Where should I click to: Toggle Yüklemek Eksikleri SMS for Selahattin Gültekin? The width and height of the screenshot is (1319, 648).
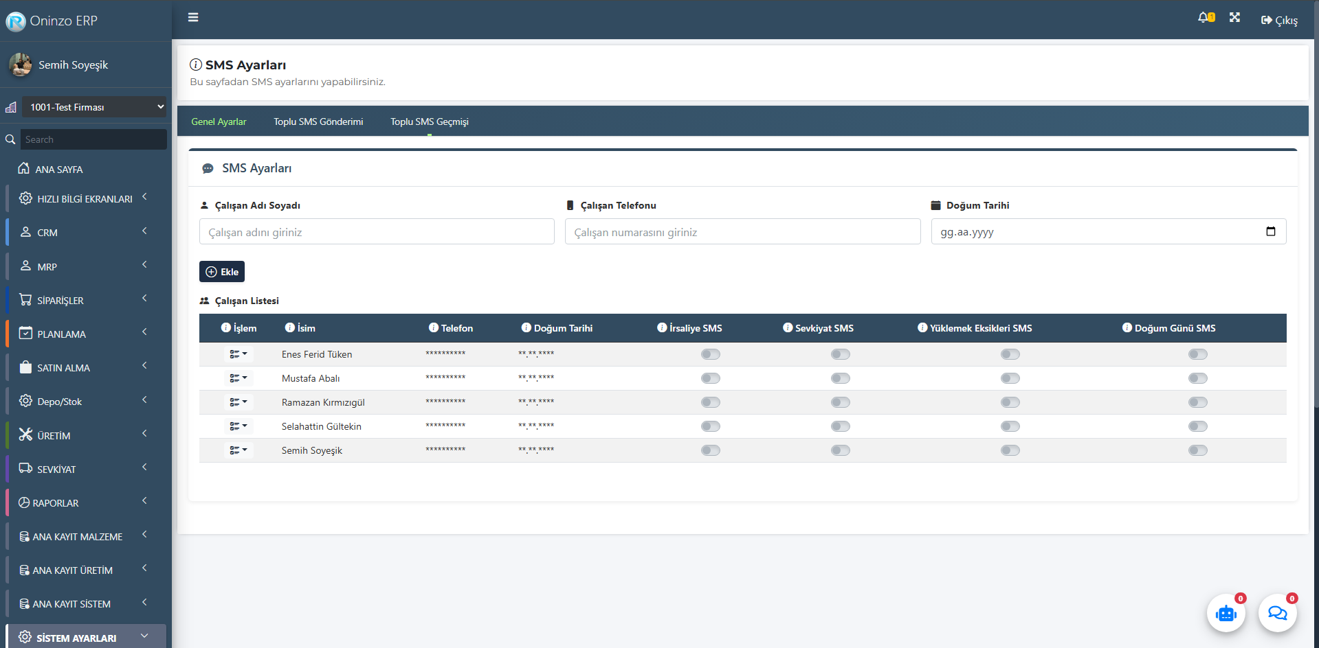click(1010, 426)
